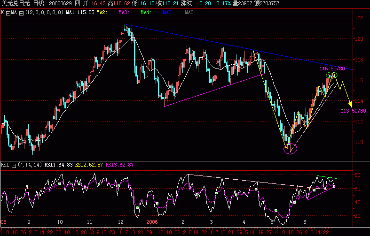
Task: Click the yellow RSI2:62.87 label
Action: click(89, 165)
